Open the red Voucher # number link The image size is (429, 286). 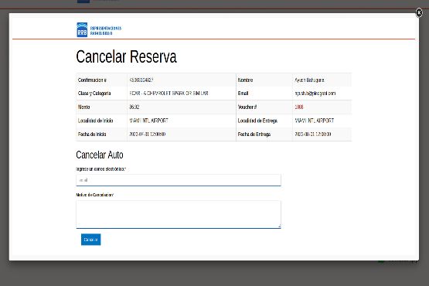point(299,107)
